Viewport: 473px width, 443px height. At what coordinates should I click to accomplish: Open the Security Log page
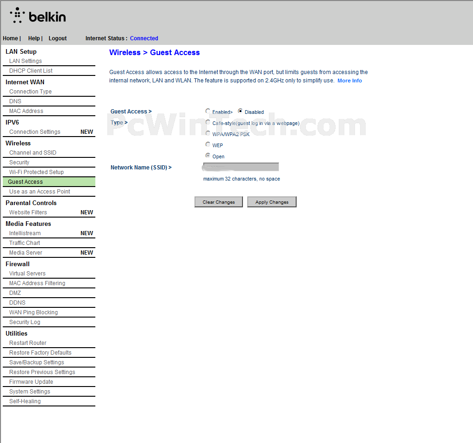[25, 322]
